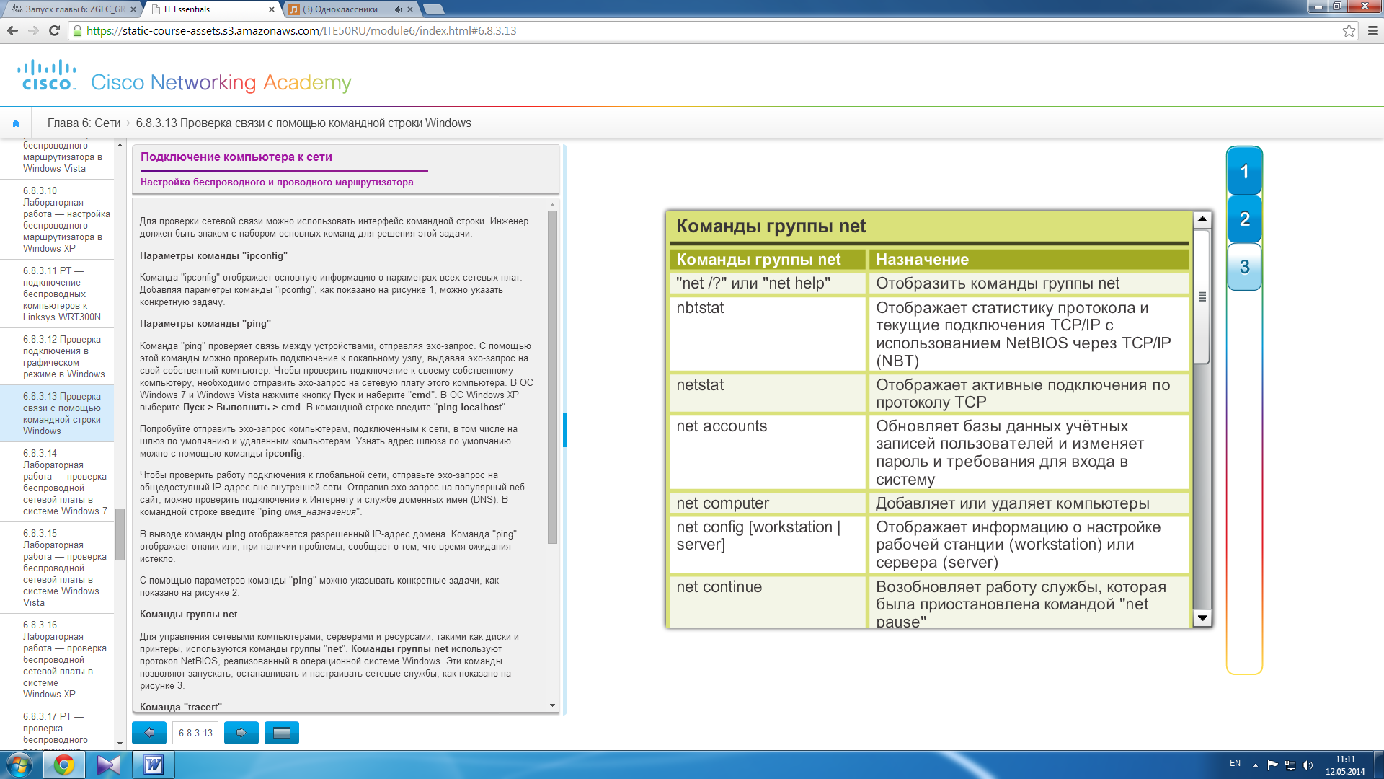Show figure 3
Viewport: 1384px width, 779px height.
(1244, 267)
